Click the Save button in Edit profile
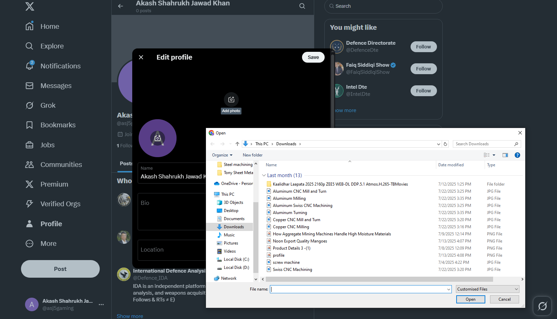 click(313, 57)
